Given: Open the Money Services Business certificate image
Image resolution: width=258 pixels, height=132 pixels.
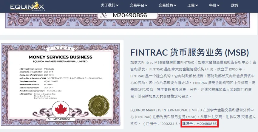Looking at the screenshot, I should 60,84.
